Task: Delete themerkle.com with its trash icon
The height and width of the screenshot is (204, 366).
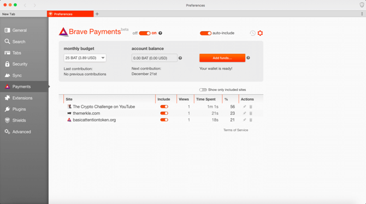Action: pos(251,113)
